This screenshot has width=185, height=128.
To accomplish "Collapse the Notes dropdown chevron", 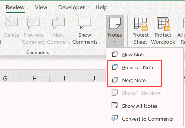I will coord(115,41).
